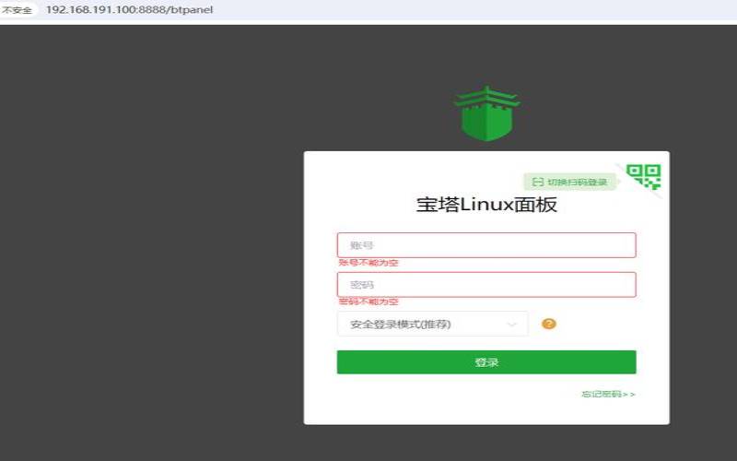Focus the 账号 username input field
737x461 pixels.
click(486, 245)
